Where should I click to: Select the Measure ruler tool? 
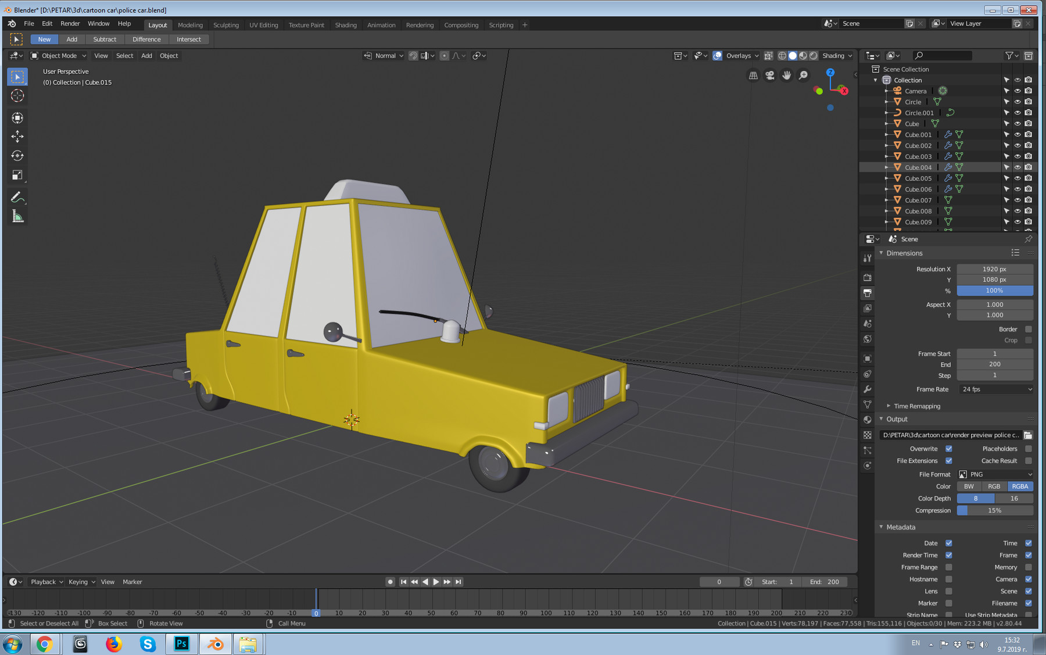pos(17,217)
